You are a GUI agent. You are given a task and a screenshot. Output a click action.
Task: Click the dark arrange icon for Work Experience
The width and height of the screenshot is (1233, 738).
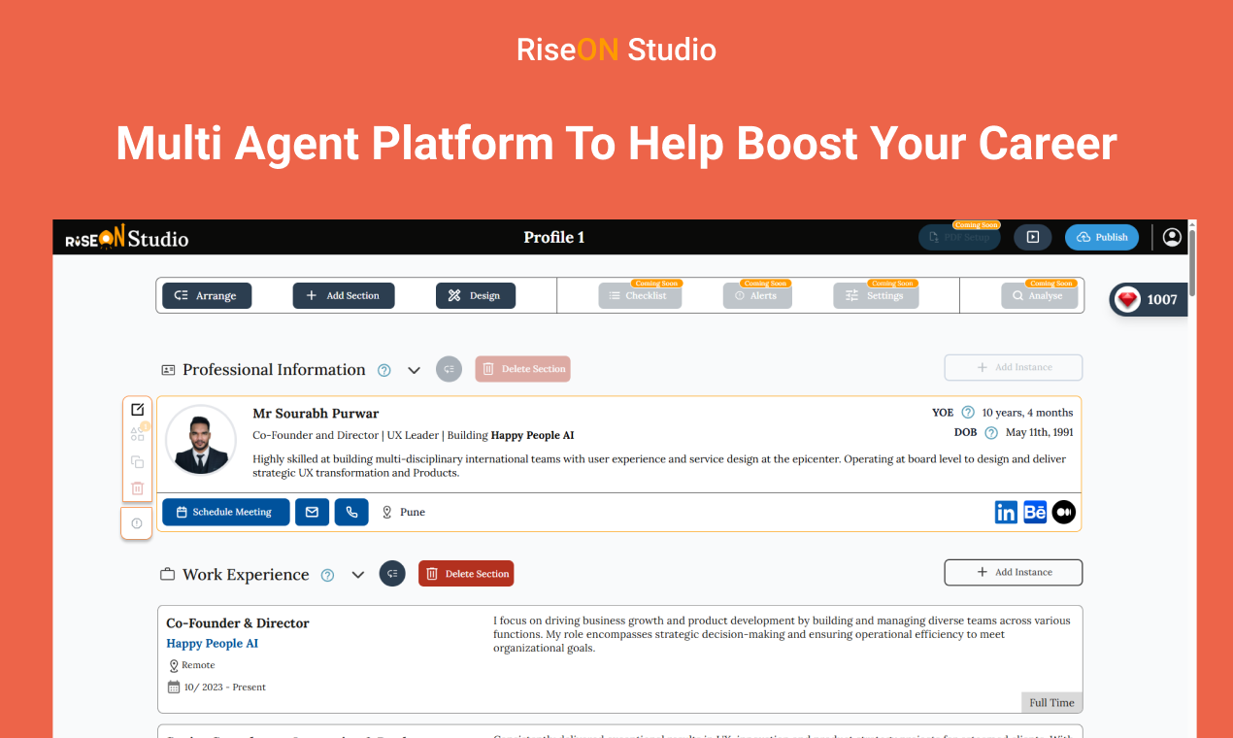pos(392,574)
